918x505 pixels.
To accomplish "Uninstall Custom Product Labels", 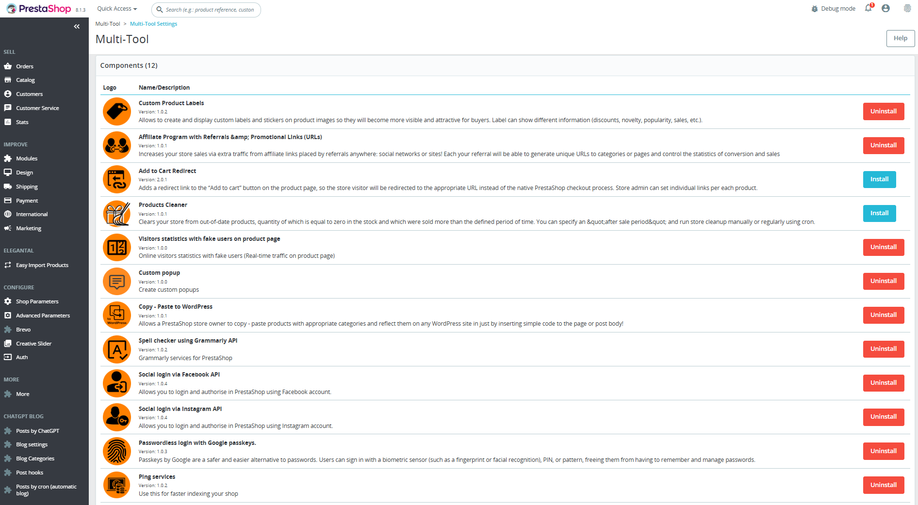I will click(x=883, y=111).
